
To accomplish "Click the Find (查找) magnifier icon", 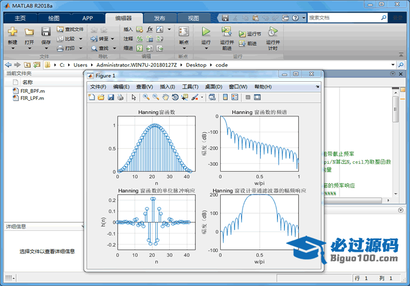I will [94, 48].
